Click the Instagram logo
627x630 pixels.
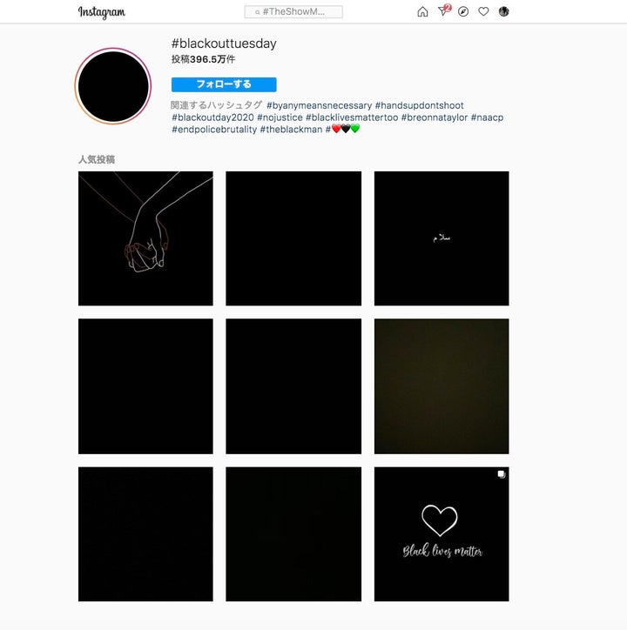(101, 12)
